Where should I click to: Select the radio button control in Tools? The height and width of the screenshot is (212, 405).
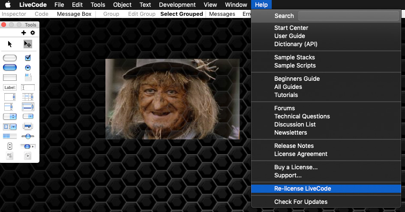(x=28, y=68)
